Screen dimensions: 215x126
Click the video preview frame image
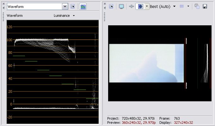(160, 63)
